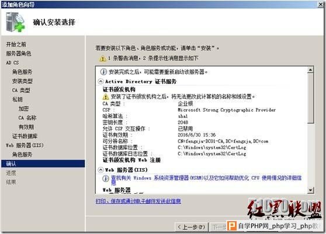Screen dimensions: 326x234
Task: Select 私钥 step in sidebar
Action: pos(18,99)
